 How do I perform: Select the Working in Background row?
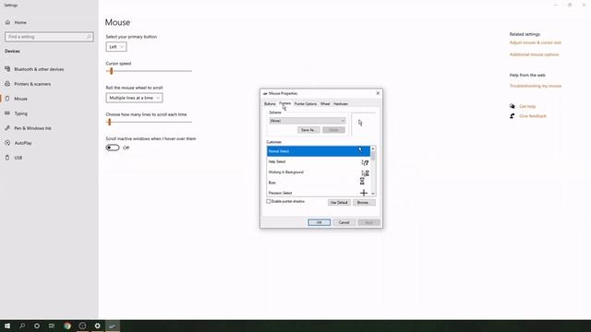[319, 172]
